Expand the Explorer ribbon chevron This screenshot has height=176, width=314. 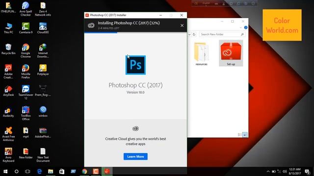coord(241,27)
